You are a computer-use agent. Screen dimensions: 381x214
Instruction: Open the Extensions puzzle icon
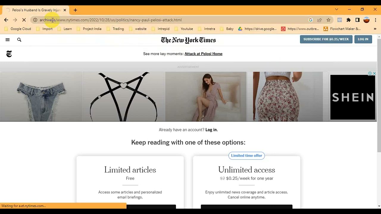349,20
